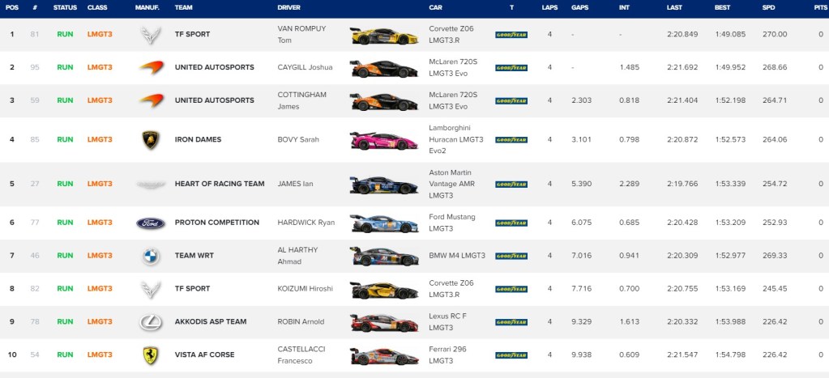829x378 pixels.
Task: Click the Ford logo for PROTON COMPETITION
Action: coord(151,223)
